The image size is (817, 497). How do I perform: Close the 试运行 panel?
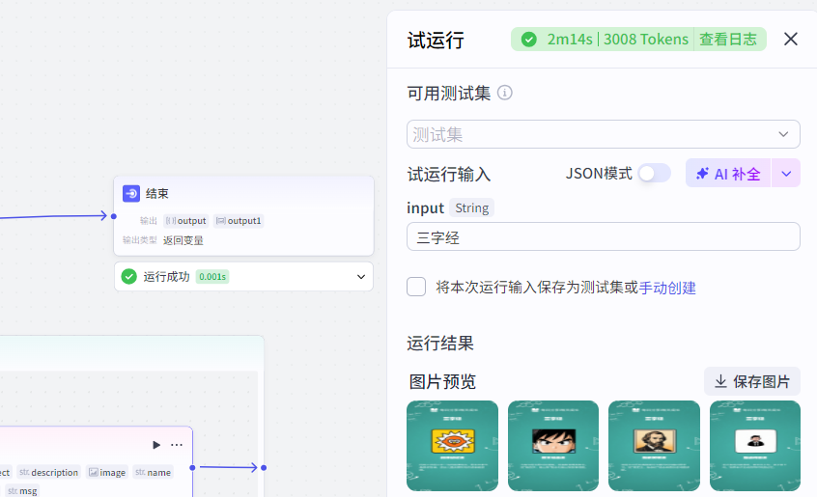pyautogui.click(x=790, y=39)
